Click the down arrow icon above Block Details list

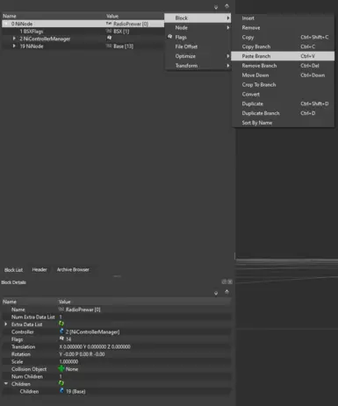pos(216,293)
